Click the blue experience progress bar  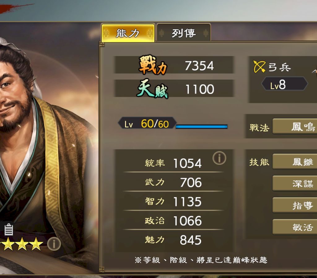tap(202, 127)
